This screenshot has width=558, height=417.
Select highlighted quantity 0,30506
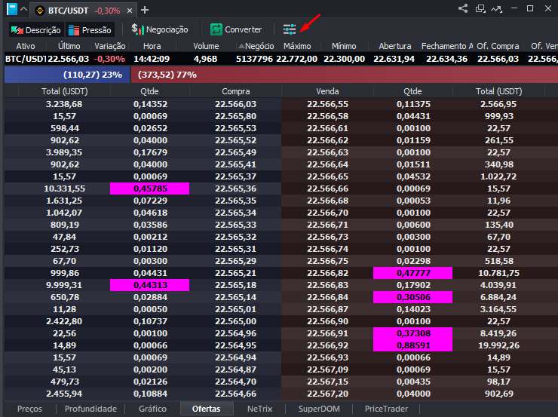412,297
